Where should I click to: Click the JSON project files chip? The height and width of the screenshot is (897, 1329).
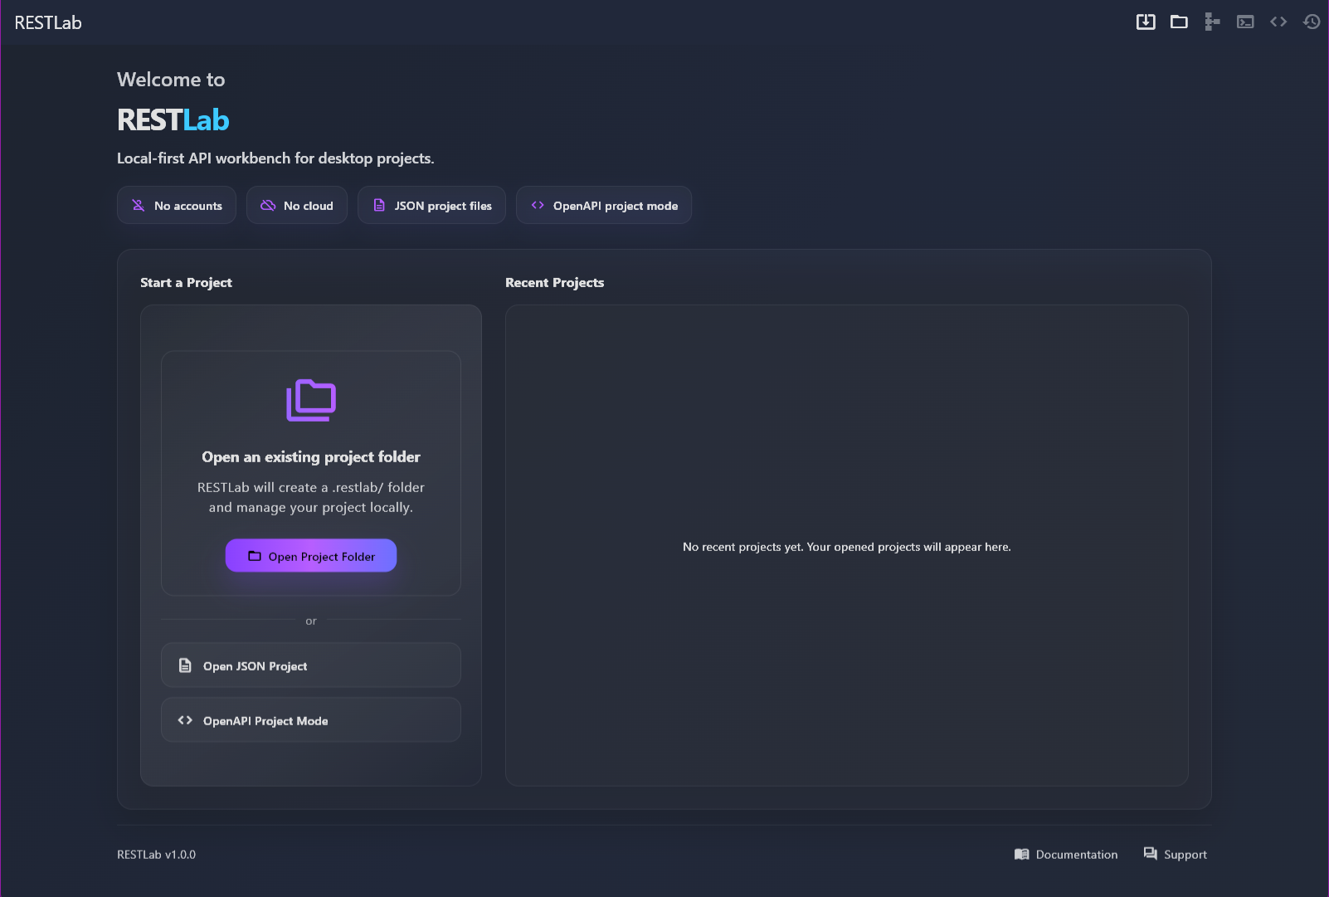(431, 205)
